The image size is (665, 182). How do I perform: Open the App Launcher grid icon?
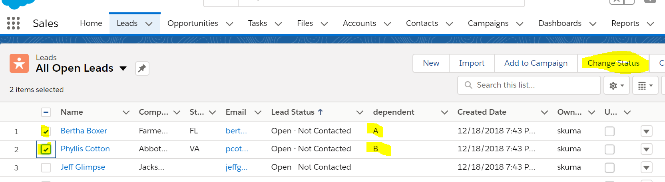point(14,23)
